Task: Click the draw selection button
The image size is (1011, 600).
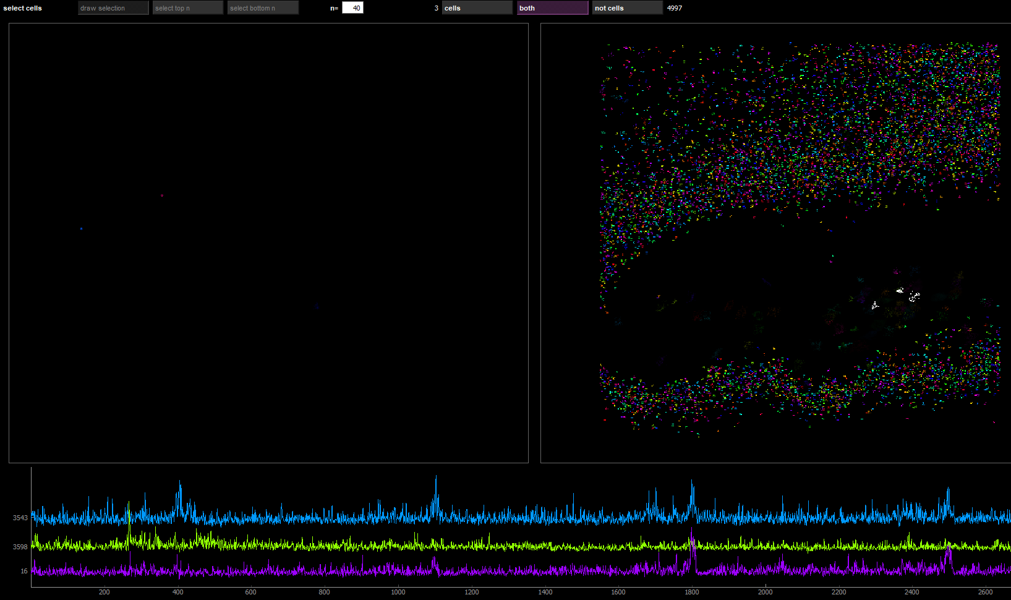Action: 114,8
